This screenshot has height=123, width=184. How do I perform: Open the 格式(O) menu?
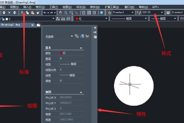coord(40,7)
